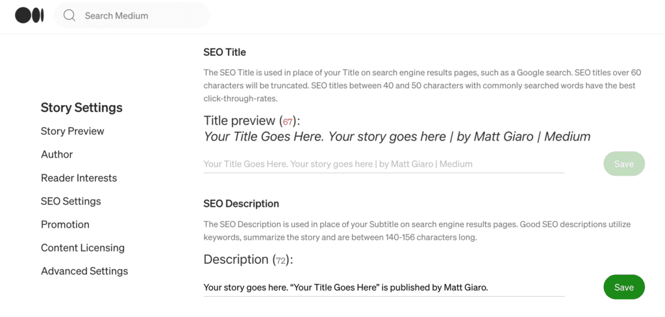Click the SEO Title heading
Viewport: 665px width, 317px height.
pyautogui.click(x=225, y=53)
